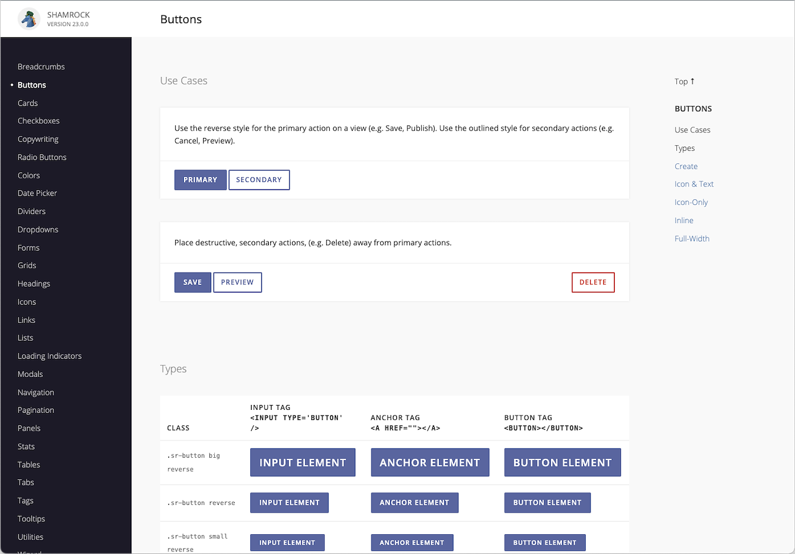
Task: Jump to Icon-Only section link
Action: (691, 202)
